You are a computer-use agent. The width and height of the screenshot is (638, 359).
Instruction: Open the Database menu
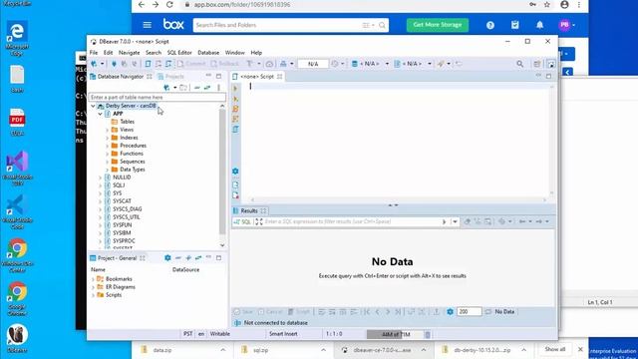pyautogui.click(x=208, y=53)
